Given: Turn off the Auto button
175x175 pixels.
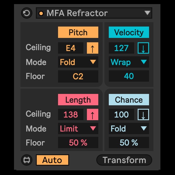Looking at the screenshot, I should point(52,160).
